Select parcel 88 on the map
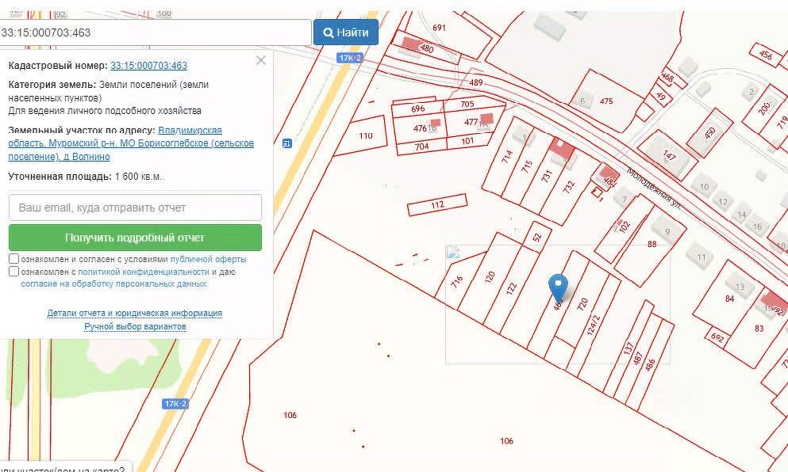The image size is (788, 472). tap(652, 244)
